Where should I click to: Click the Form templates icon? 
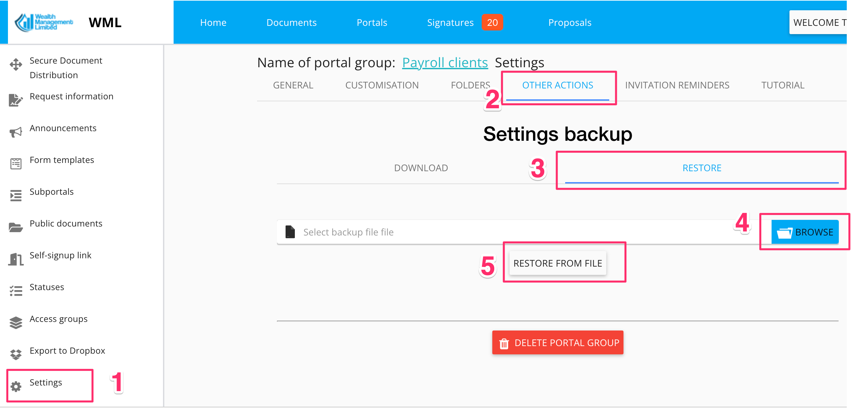(x=16, y=164)
